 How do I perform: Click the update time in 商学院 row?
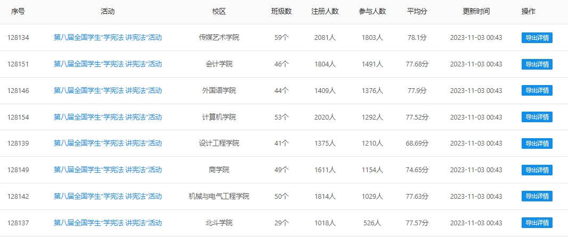click(x=476, y=170)
